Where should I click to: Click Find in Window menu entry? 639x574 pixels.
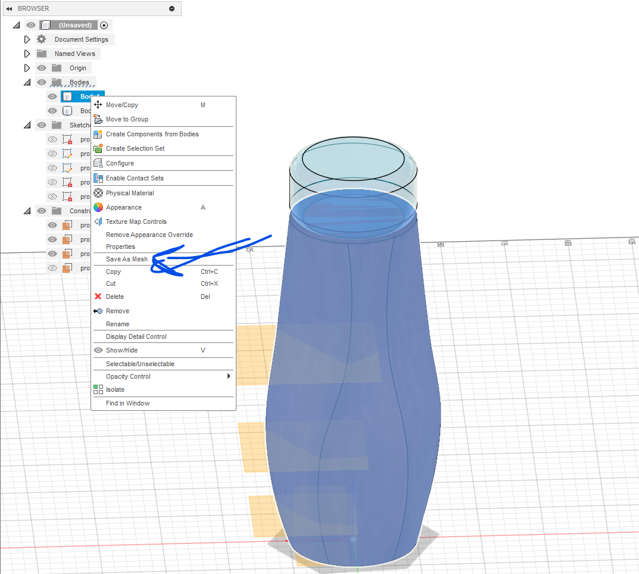click(128, 403)
